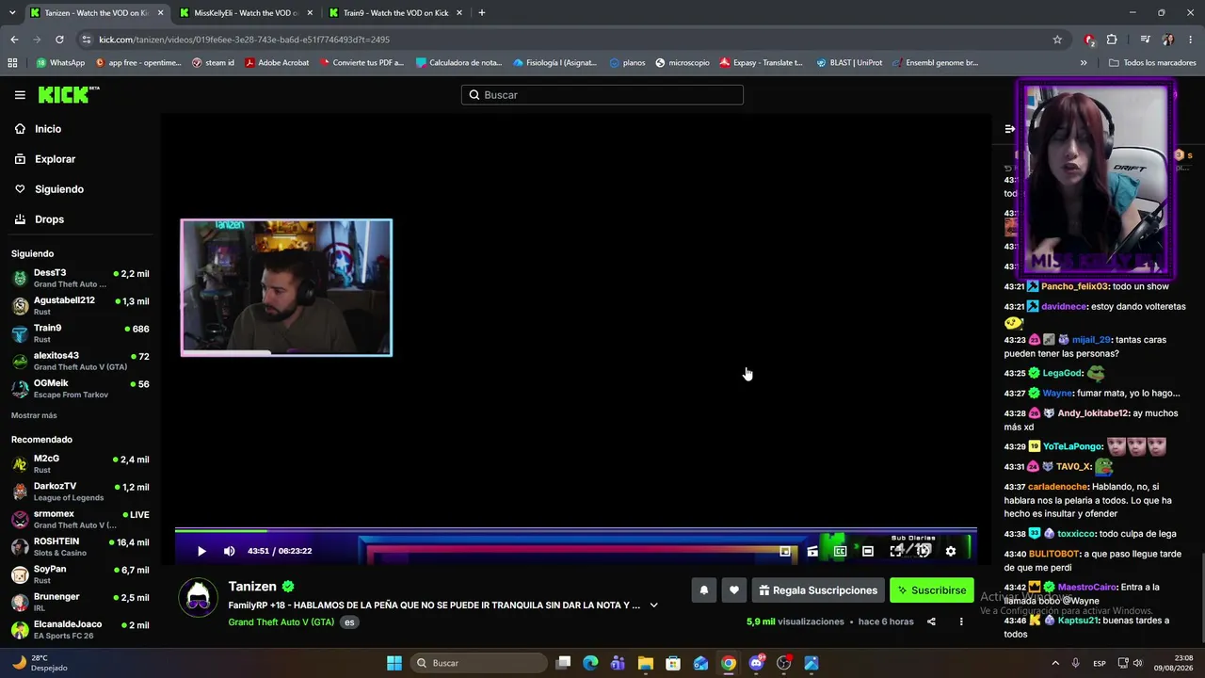
Task: Open recommended channel ROSHTEIN
Action: coord(79,546)
